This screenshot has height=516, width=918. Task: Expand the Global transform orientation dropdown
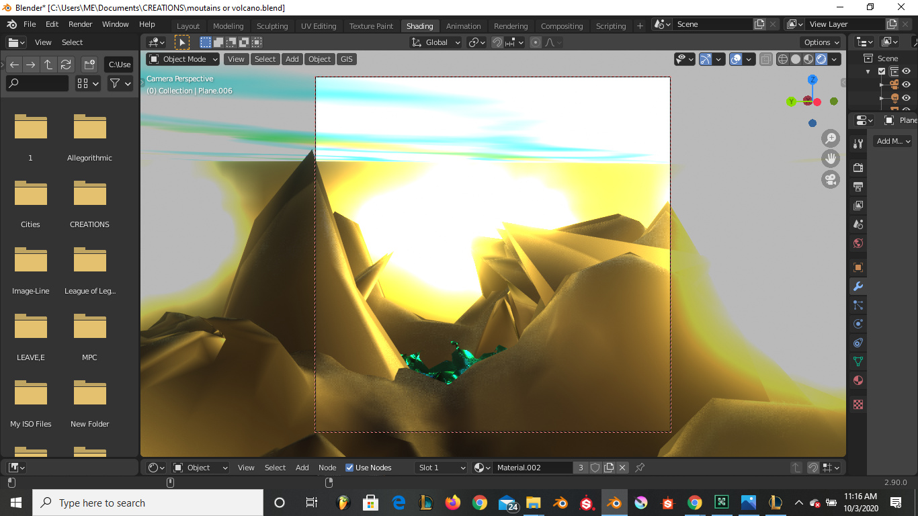tap(436, 42)
